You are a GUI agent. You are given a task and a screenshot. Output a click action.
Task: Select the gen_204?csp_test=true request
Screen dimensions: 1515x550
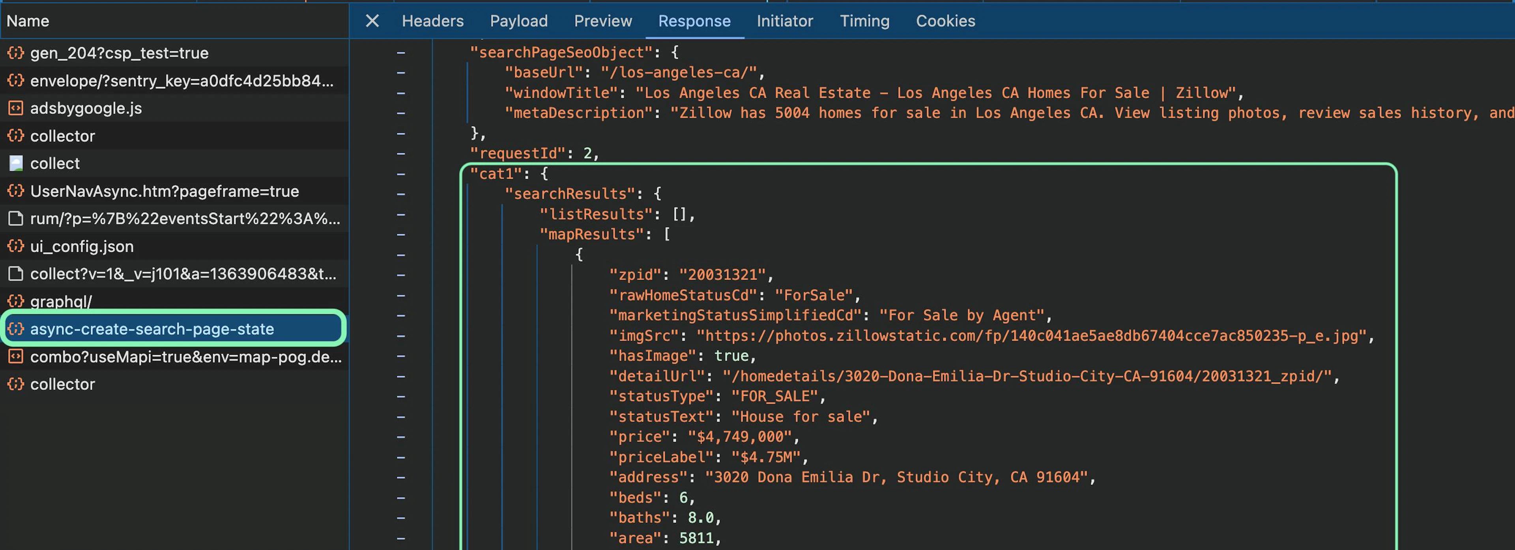[174, 53]
